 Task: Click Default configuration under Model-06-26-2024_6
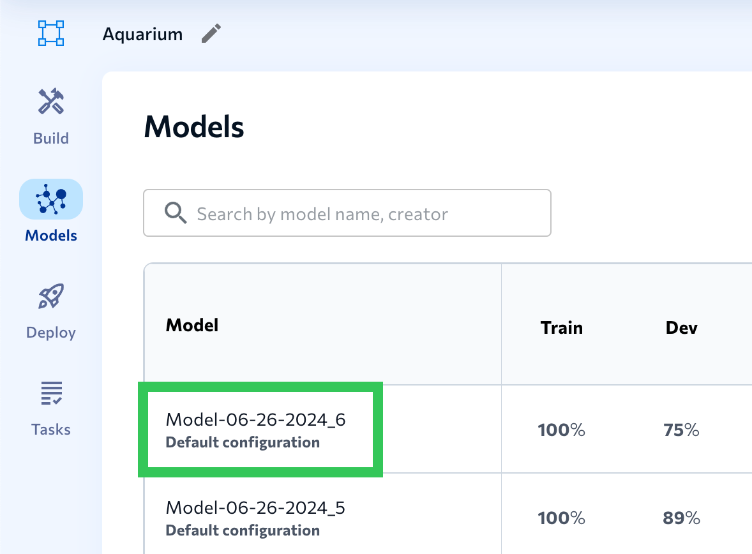click(243, 442)
